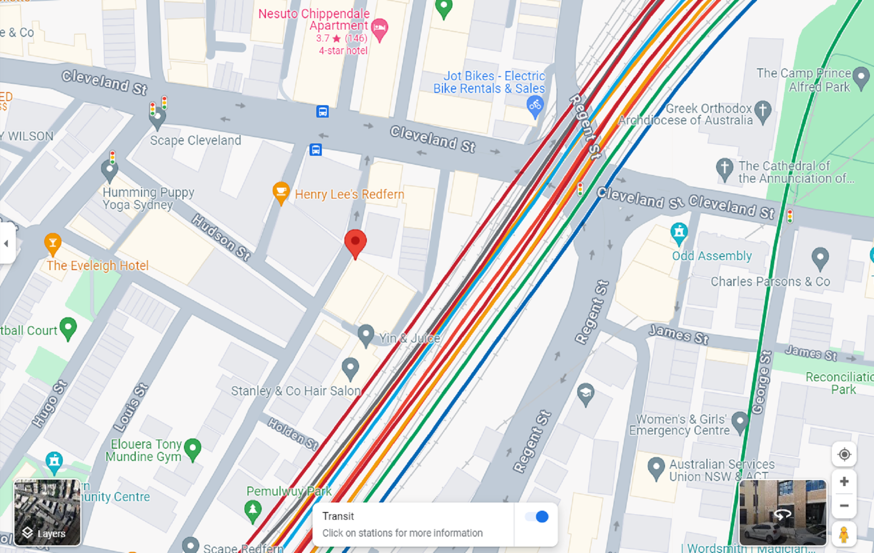The image size is (874, 553).
Task: Open The Cathedral of the Annunciation marker
Action: click(724, 169)
